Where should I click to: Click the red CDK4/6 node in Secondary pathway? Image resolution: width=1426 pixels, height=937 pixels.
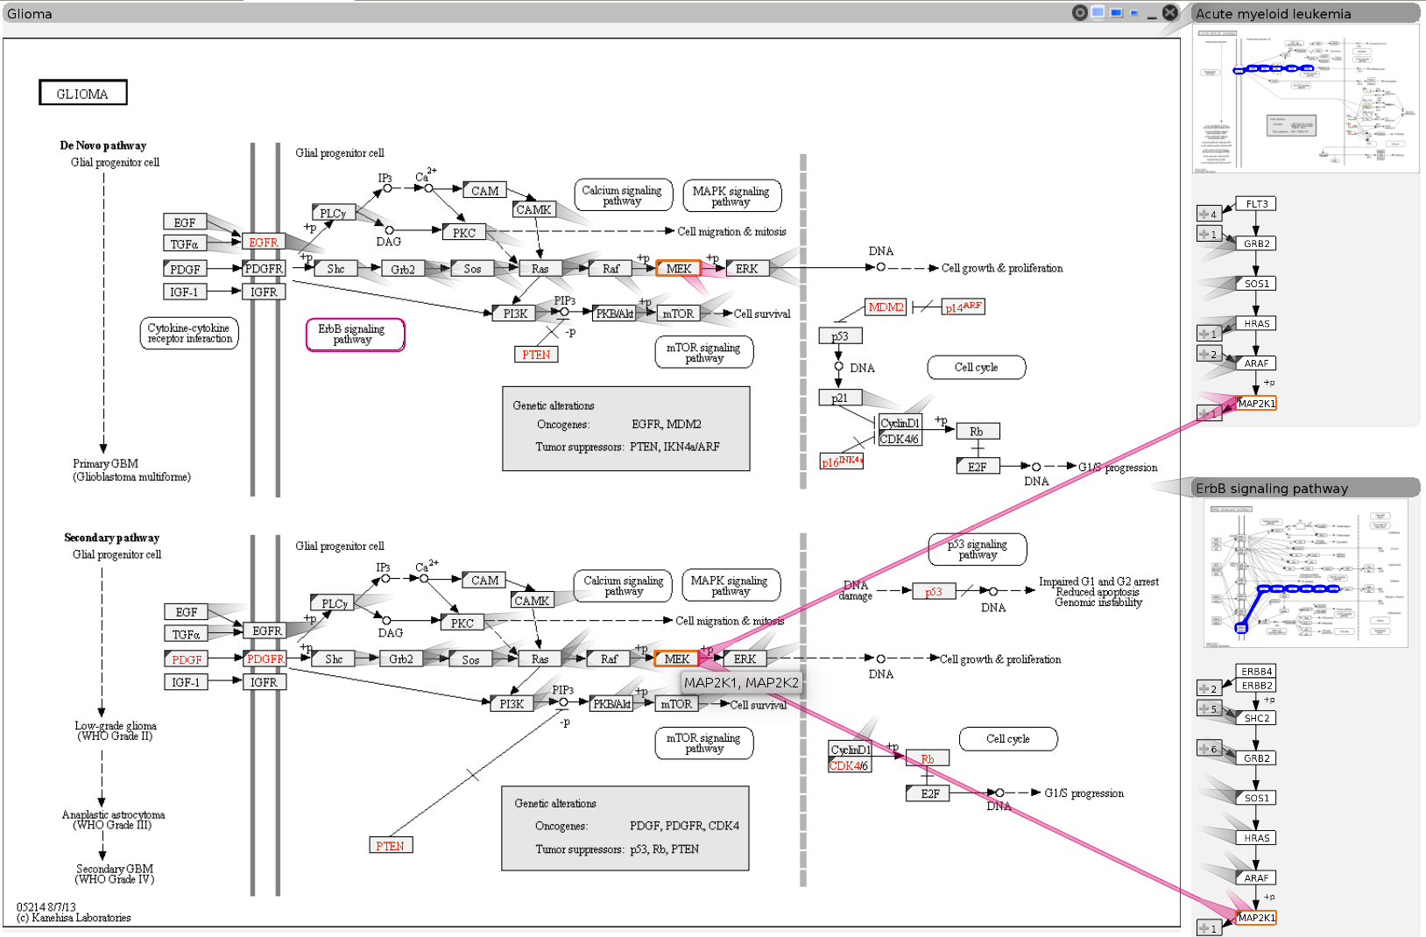pyautogui.click(x=850, y=765)
